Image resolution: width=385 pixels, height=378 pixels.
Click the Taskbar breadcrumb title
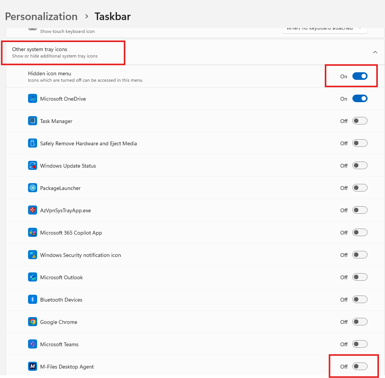coord(113,16)
